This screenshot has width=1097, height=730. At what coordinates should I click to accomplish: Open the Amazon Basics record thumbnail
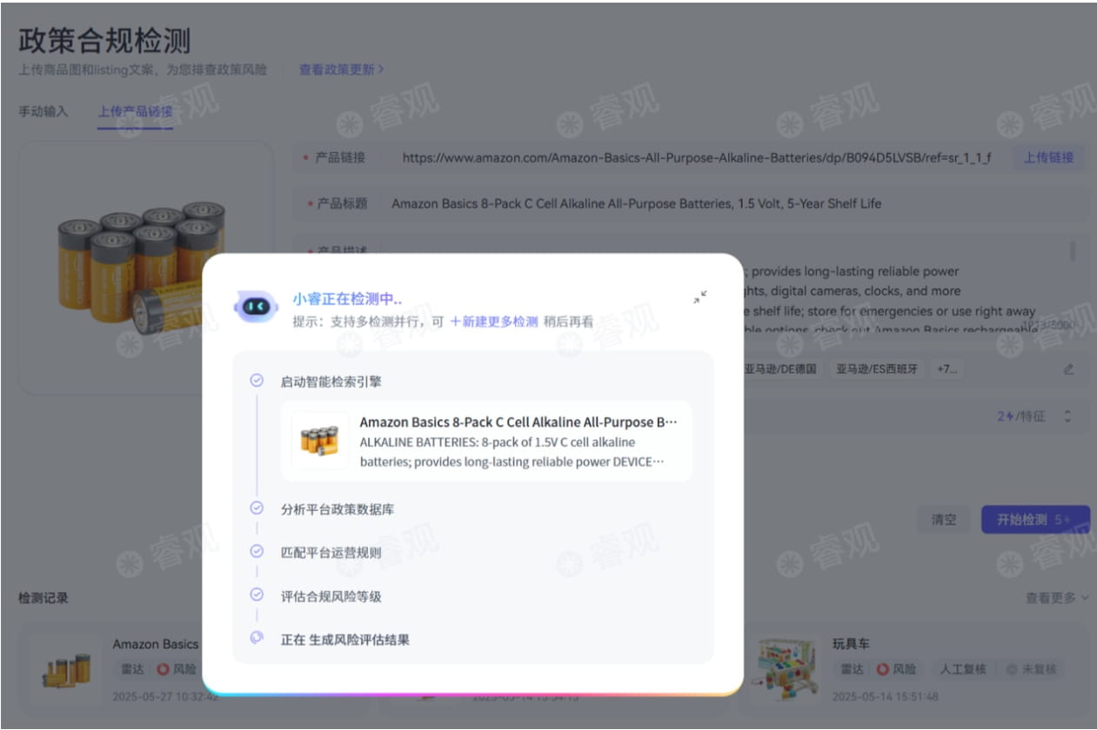68,671
